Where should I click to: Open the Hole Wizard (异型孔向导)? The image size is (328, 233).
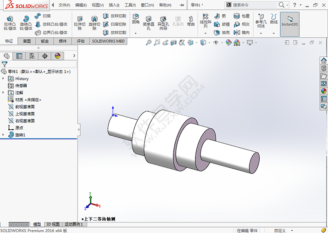163,23
